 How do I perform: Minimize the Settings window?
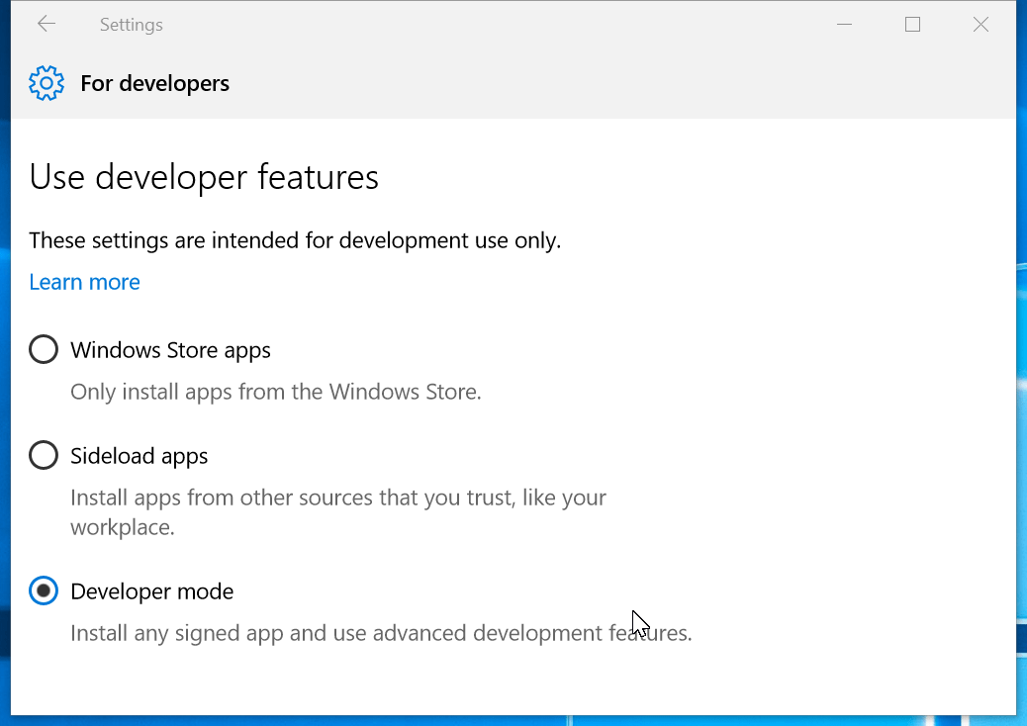844,25
